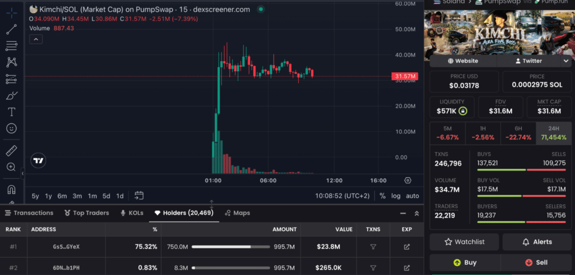Select the trend line drawing tool
The width and height of the screenshot is (575, 275).
click(11, 29)
